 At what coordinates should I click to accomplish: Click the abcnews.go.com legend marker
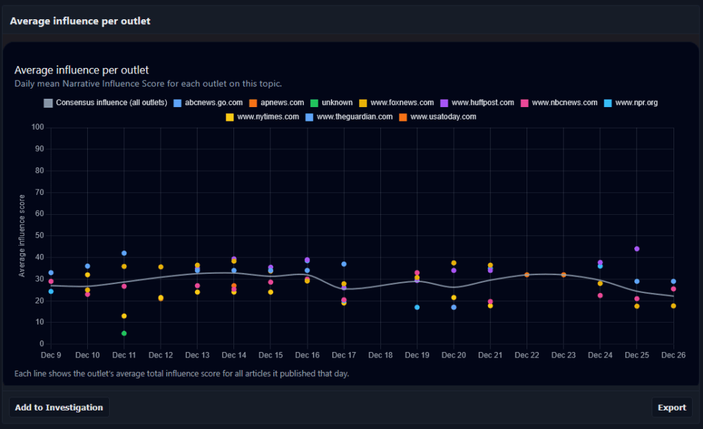(179, 102)
